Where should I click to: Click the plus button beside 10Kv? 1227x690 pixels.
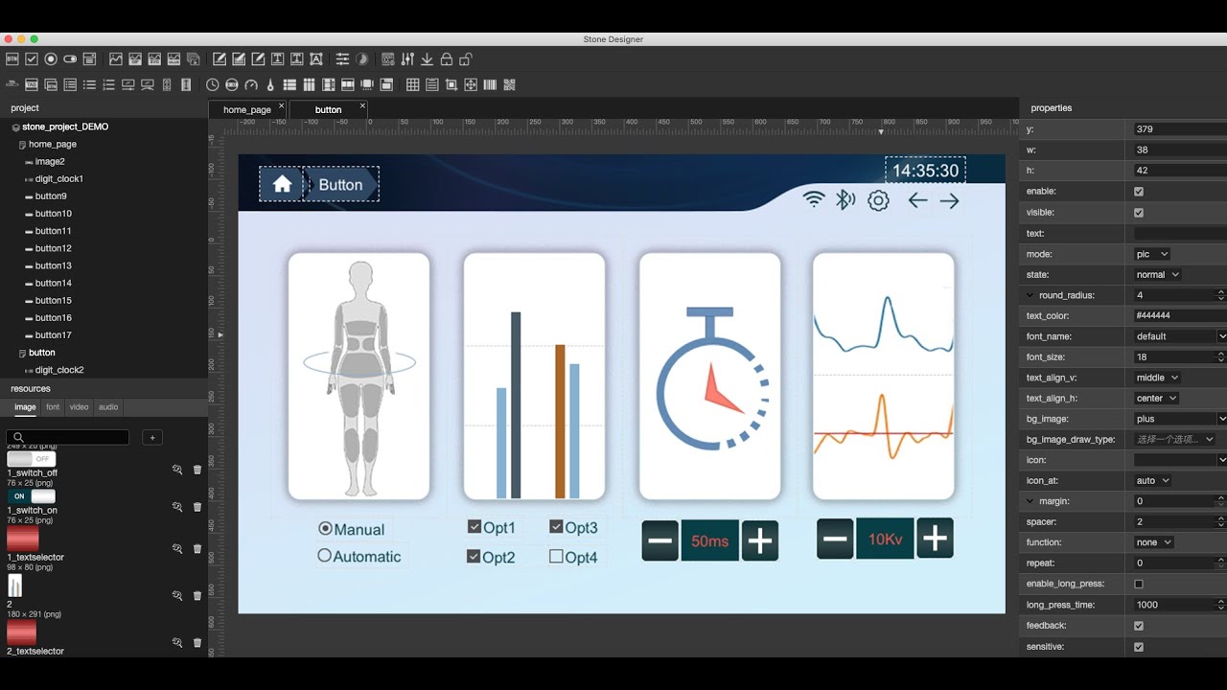935,539
